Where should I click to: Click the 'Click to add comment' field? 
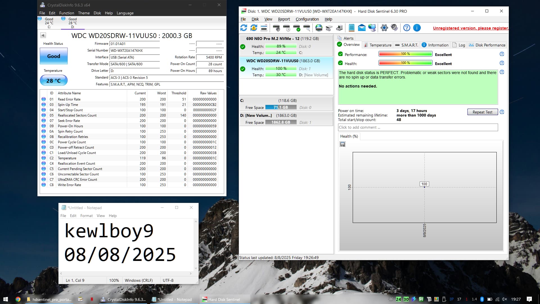coord(418,127)
